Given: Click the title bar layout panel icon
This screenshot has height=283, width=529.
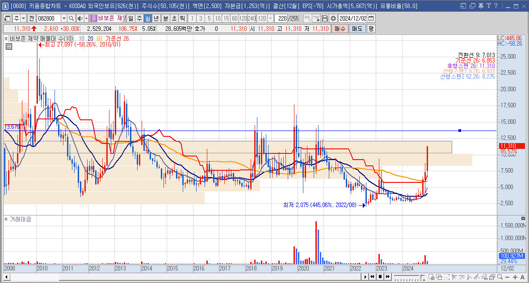Looking at the screenshot, I should [464, 6].
